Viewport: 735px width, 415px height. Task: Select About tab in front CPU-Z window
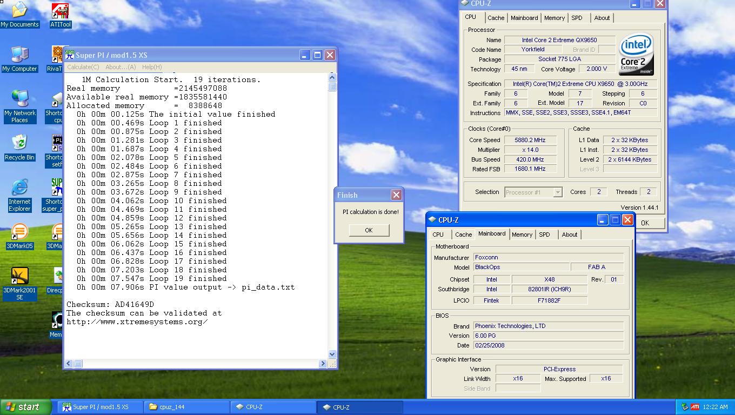click(569, 235)
